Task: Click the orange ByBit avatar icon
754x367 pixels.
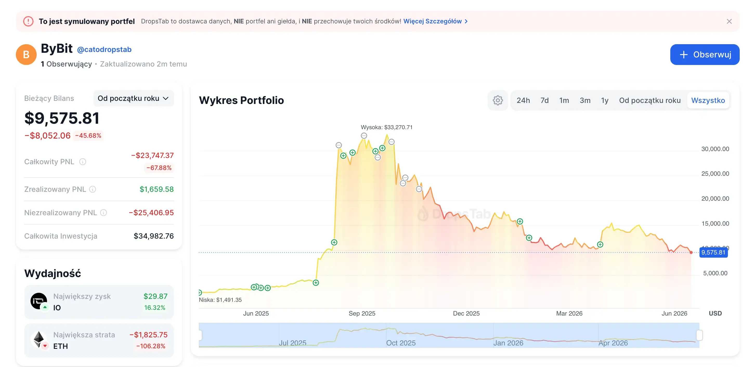Action: pos(26,54)
